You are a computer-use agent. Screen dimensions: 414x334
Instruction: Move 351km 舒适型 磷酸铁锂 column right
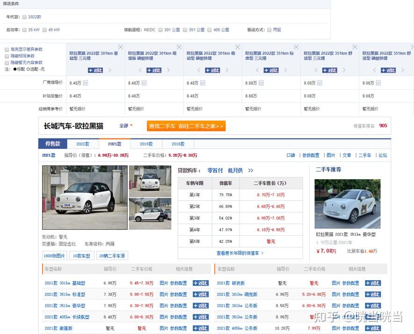403,70
